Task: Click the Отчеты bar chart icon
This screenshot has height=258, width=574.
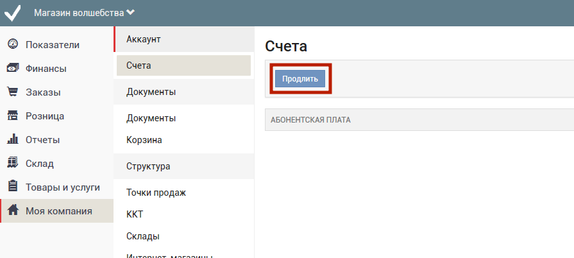Action: pos(12,139)
